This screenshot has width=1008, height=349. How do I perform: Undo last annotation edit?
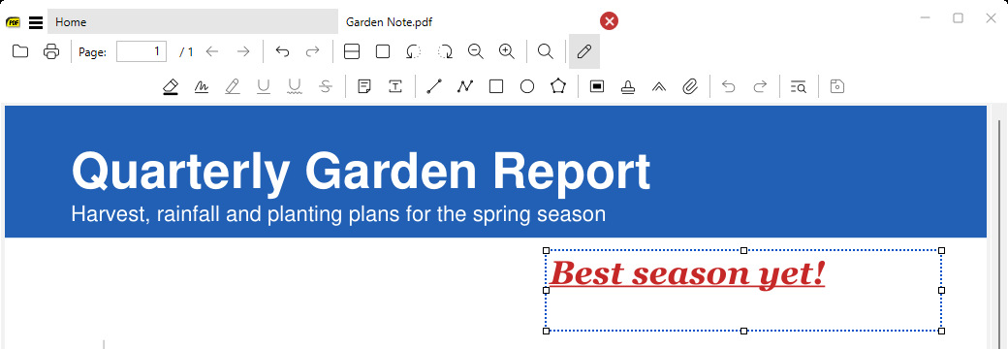pos(728,87)
